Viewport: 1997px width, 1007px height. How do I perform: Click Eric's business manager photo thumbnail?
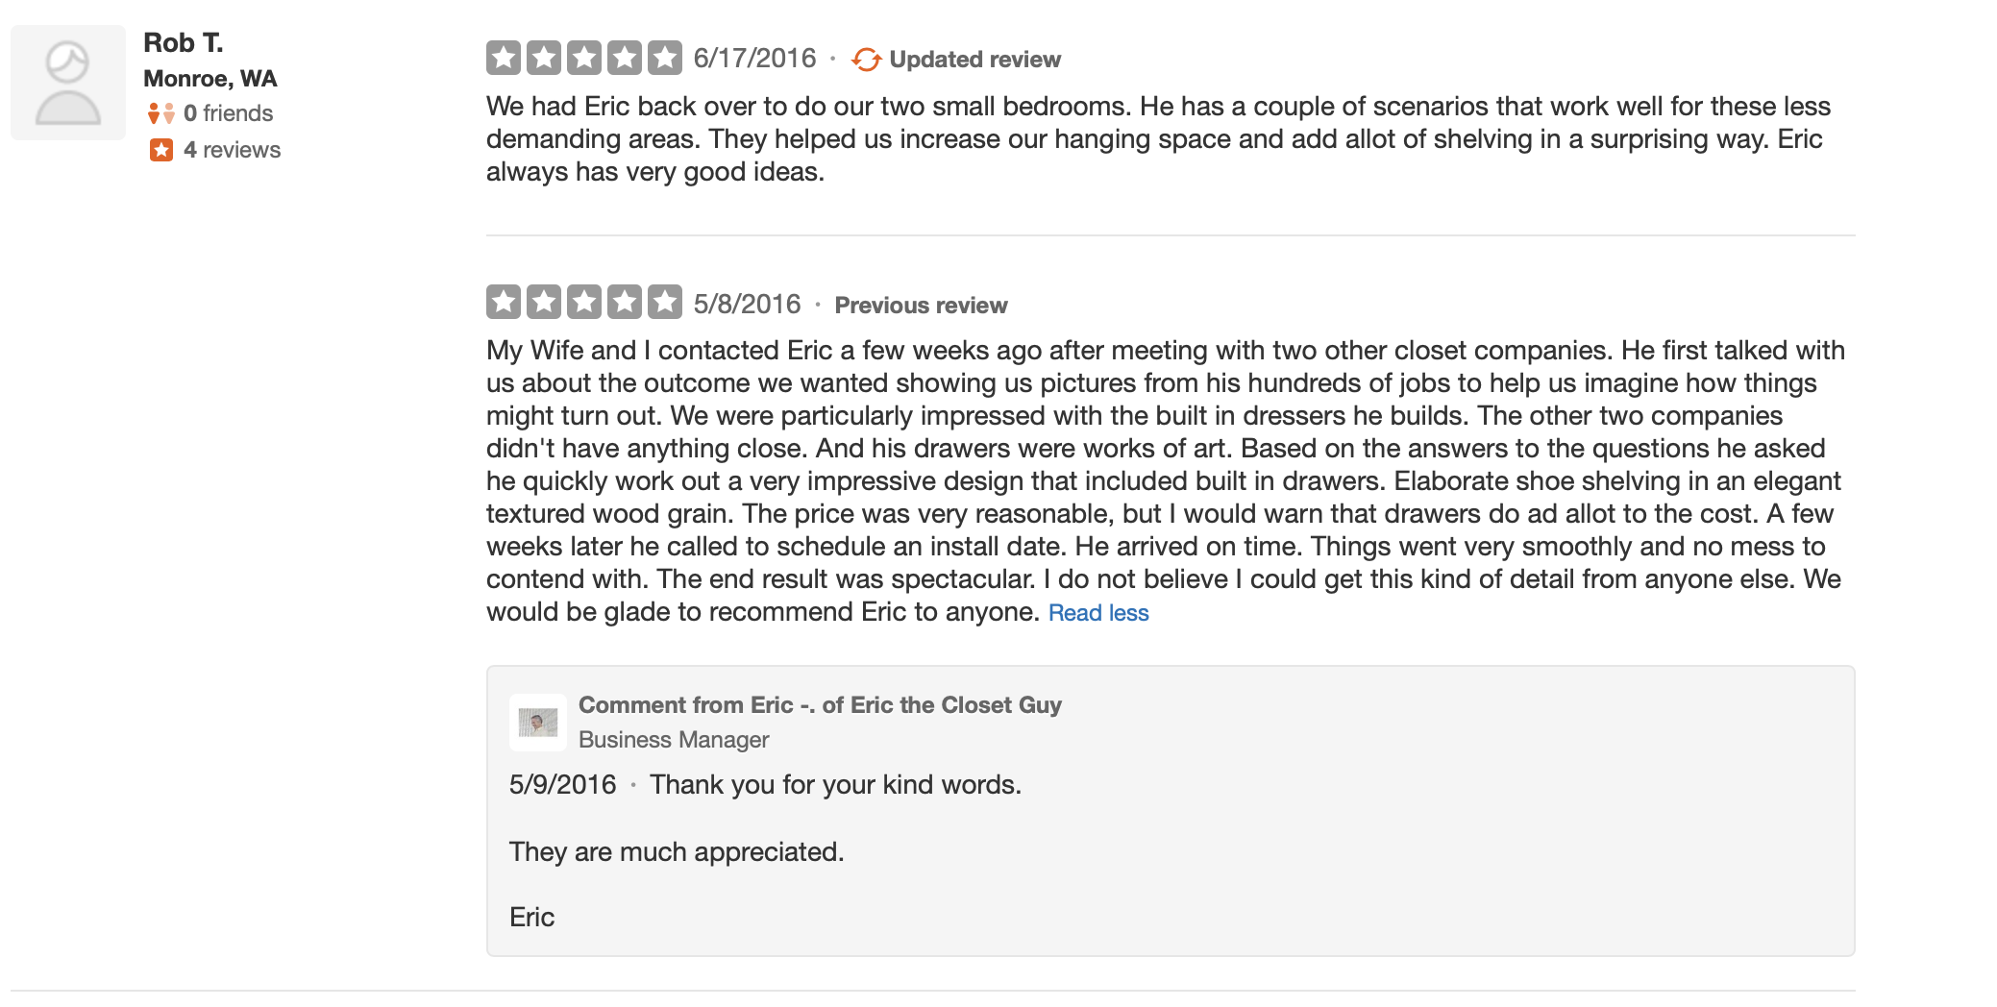click(x=538, y=722)
